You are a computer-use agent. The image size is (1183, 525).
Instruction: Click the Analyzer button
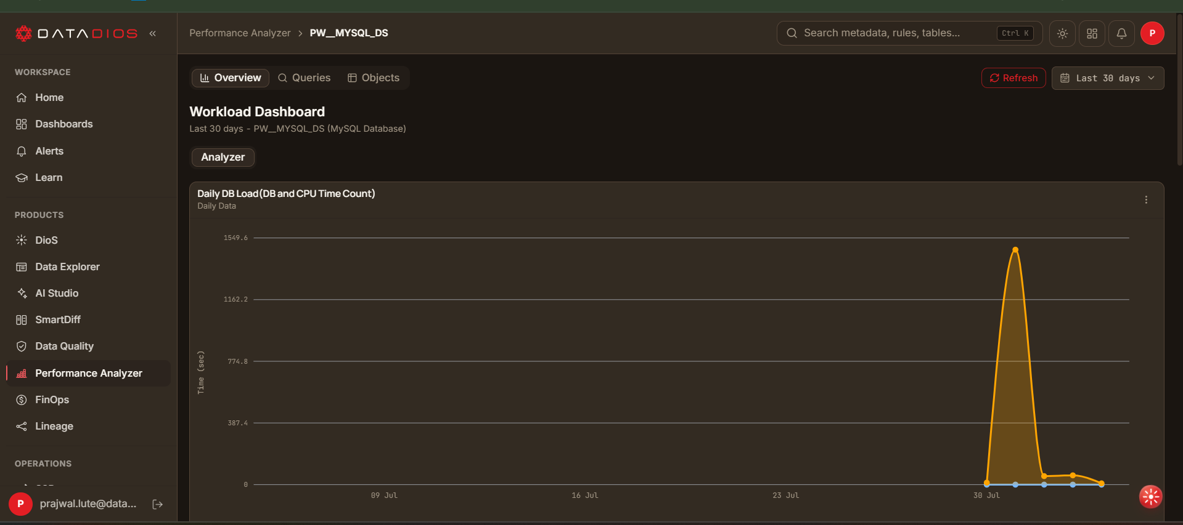tap(223, 157)
